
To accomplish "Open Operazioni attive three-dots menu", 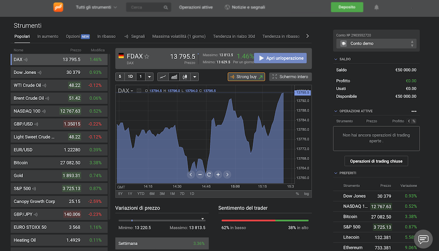I will (414, 111).
